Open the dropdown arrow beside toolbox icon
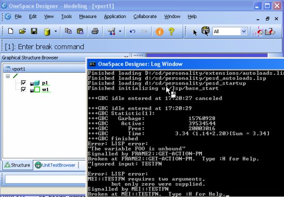The height and width of the screenshot is (197, 284). coord(120,31)
